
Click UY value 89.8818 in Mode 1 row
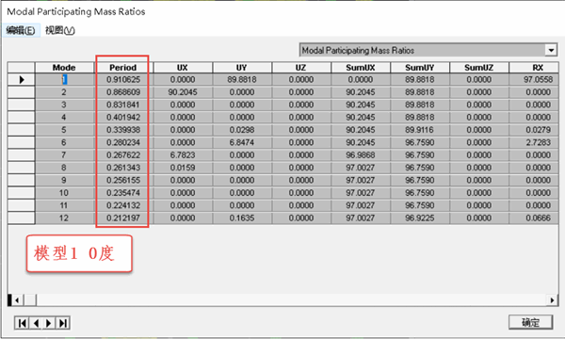coord(242,80)
